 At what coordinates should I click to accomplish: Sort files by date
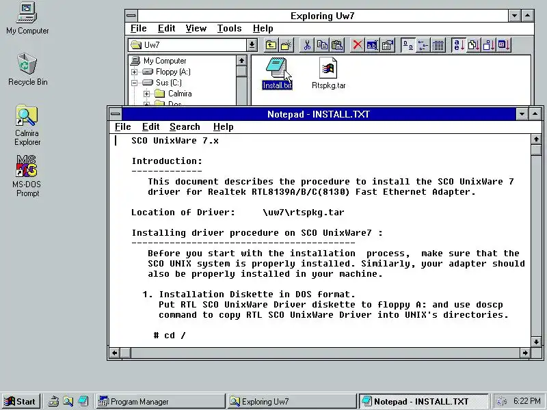coord(504,45)
